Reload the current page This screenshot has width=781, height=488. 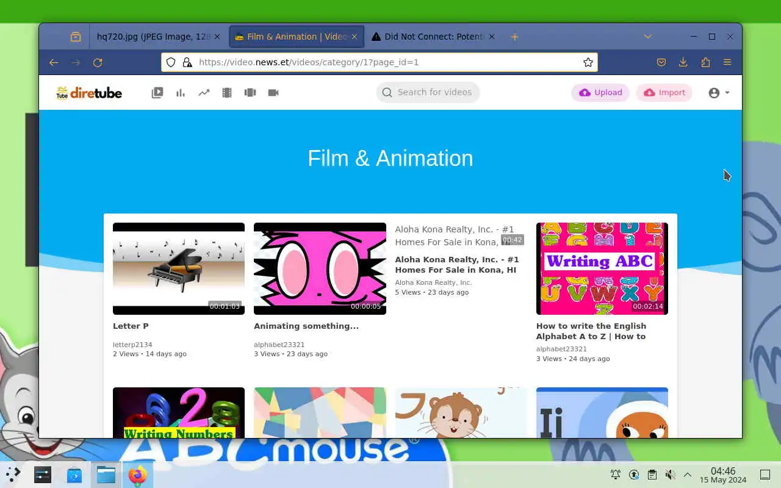98,62
